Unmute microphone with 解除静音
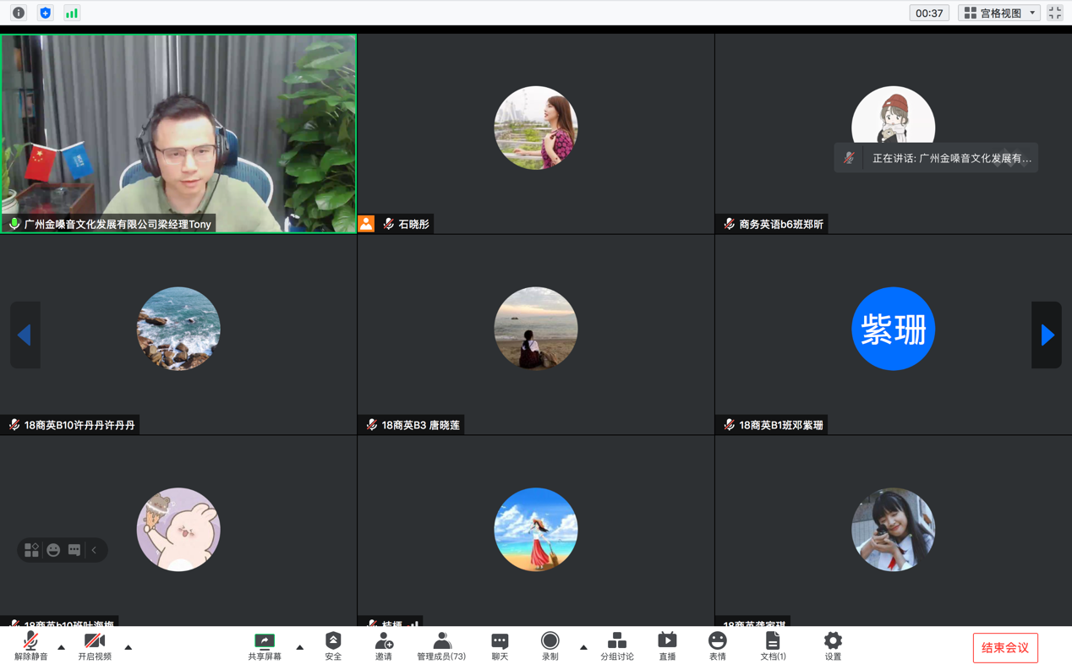1072x670 pixels. pos(30,646)
